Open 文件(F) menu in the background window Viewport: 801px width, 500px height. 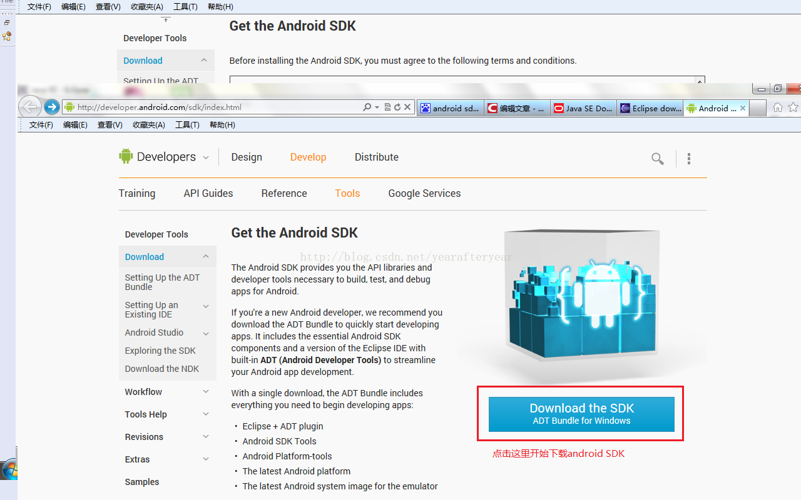click(x=39, y=7)
